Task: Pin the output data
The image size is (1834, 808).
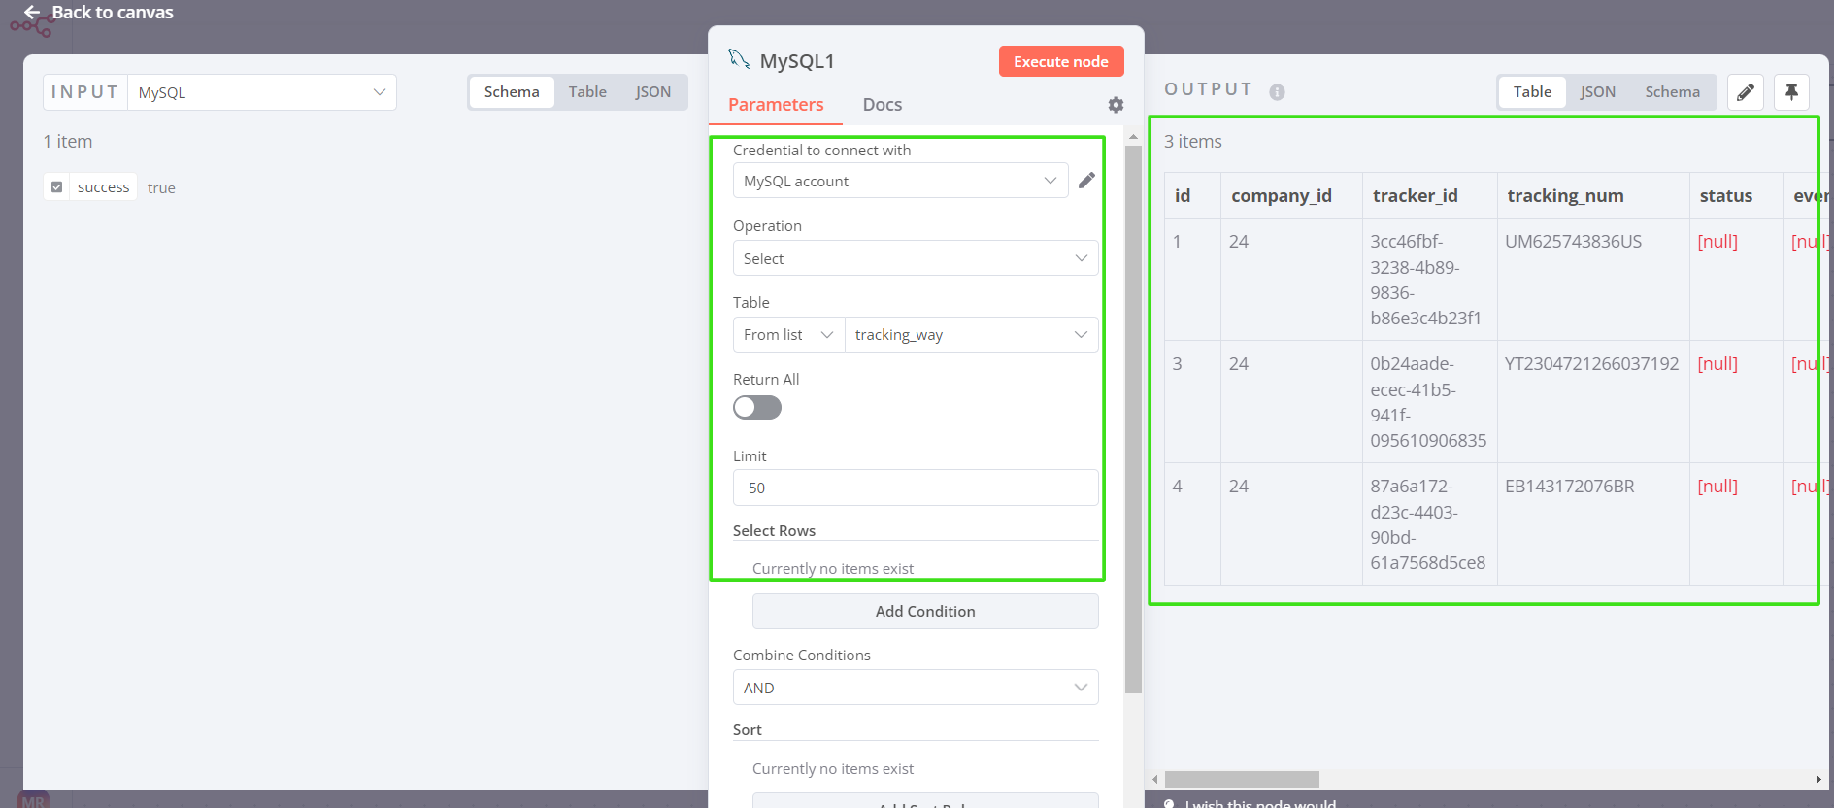Action: (x=1791, y=92)
